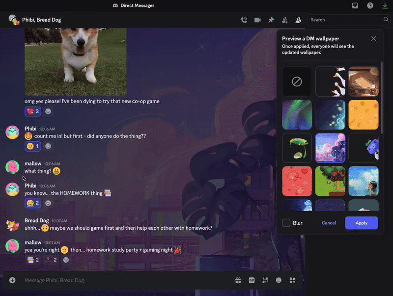
Task: Open the gift icon
Action: [x=238, y=280]
